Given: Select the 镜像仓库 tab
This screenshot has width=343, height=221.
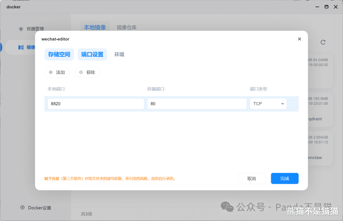Looking at the screenshot, I should click(x=127, y=27).
